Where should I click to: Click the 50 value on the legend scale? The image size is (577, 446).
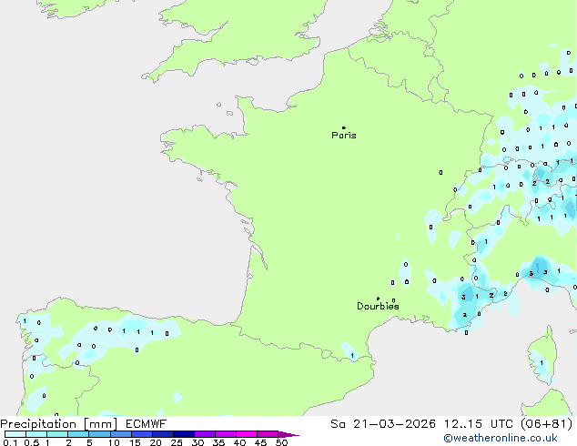pyautogui.click(x=281, y=443)
